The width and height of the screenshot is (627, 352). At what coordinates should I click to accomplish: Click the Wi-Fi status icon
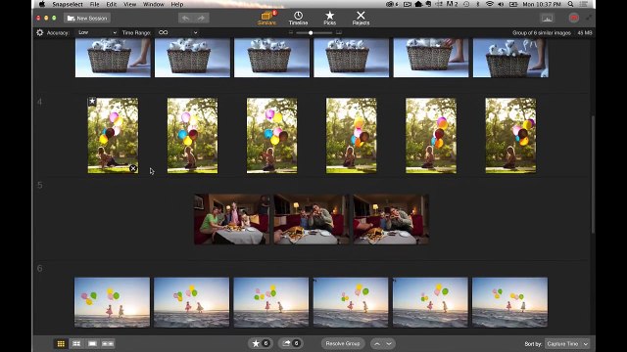point(490,4)
